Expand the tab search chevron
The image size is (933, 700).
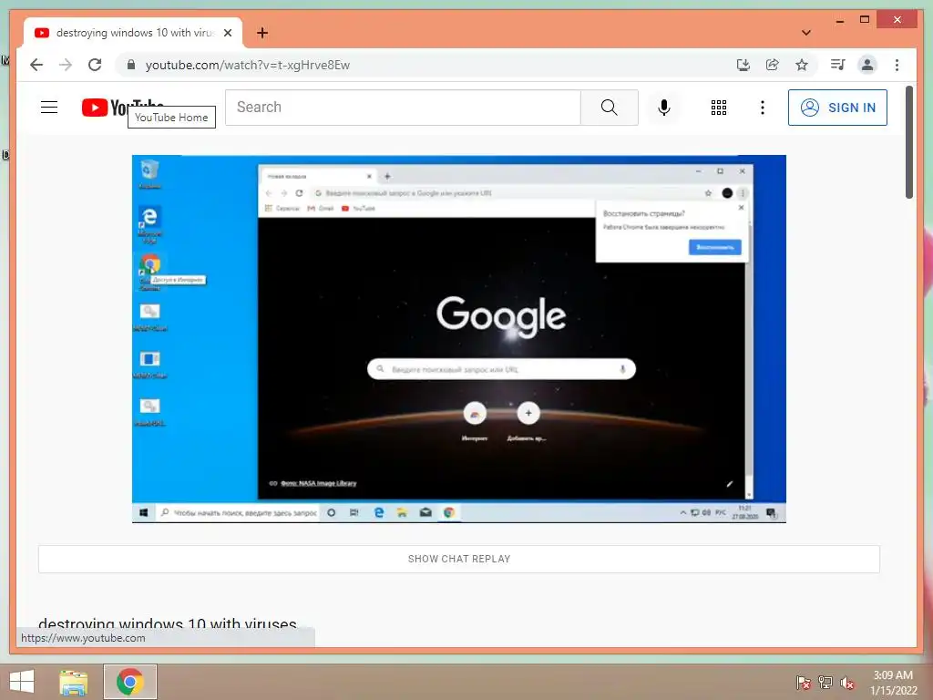coord(806,33)
